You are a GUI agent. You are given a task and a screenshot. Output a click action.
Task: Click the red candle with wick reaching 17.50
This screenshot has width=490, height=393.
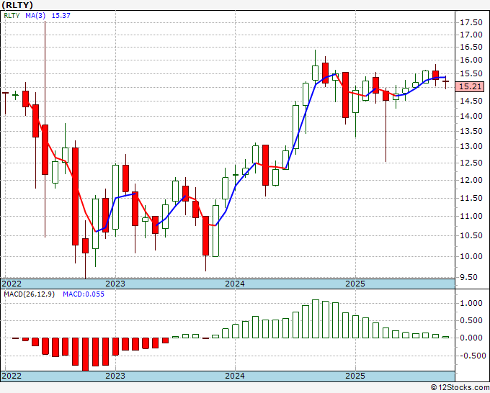pyautogui.click(x=45, y=150)
